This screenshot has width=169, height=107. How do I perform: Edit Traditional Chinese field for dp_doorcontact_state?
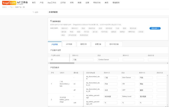[x=146, y=78]
